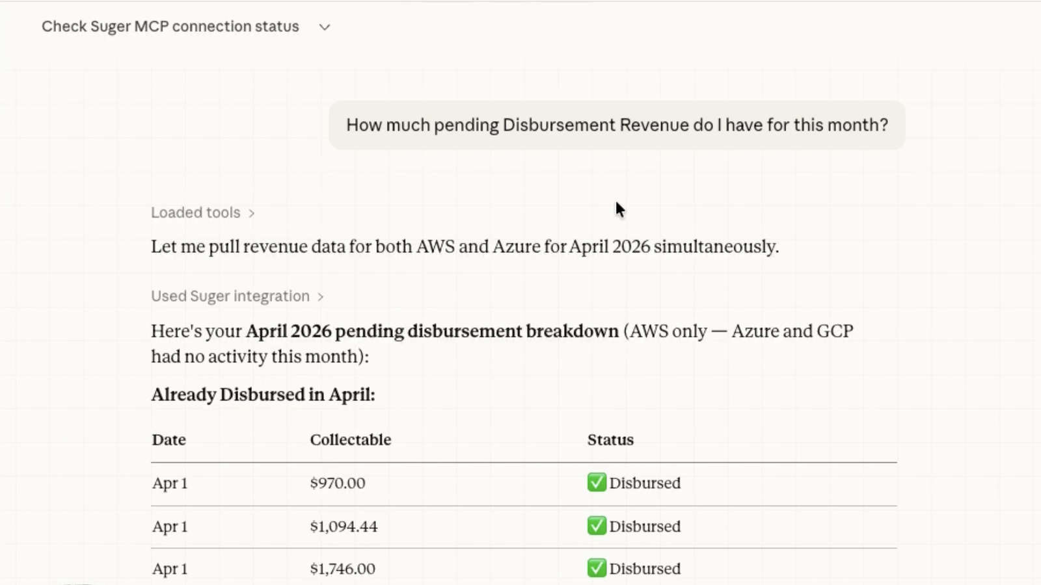This screenshot has height=585, width=1041.
Task: Click 'Disbursed' status in the $1,094.44 row
Action: (x=645, y=526)
